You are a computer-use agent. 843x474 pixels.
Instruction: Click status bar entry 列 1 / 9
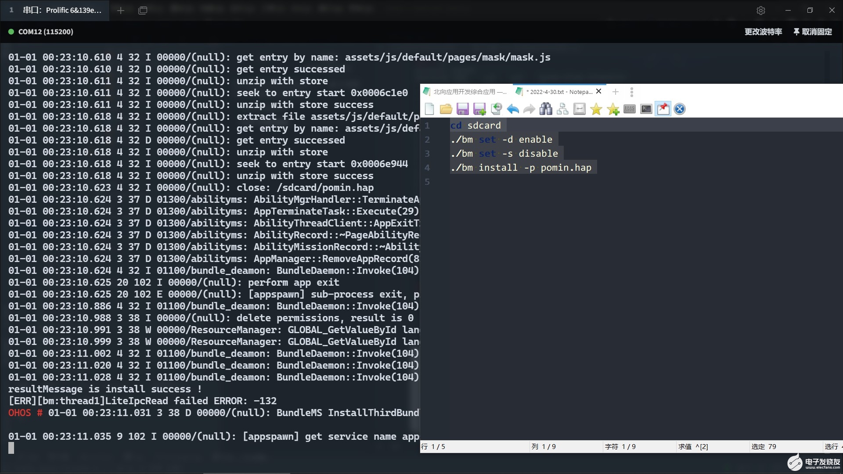coord(544,447)
